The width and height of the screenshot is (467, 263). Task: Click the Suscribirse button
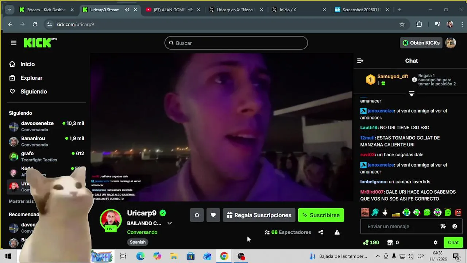[x=321, y=215]
